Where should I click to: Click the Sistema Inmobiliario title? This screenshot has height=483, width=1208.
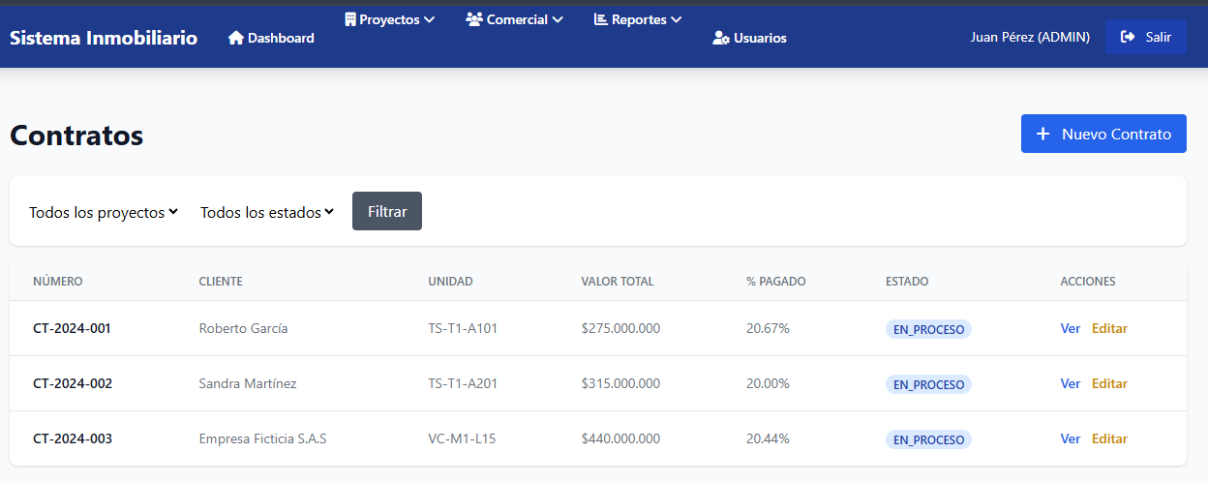104,38
